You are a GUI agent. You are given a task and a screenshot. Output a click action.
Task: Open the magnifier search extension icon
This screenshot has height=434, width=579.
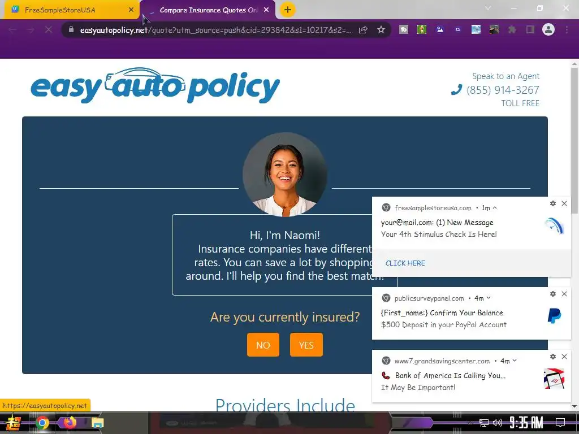point(458,29)
